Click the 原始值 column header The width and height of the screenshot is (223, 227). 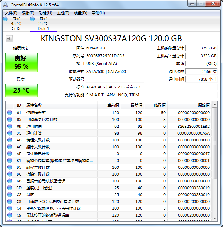(190, 105)
